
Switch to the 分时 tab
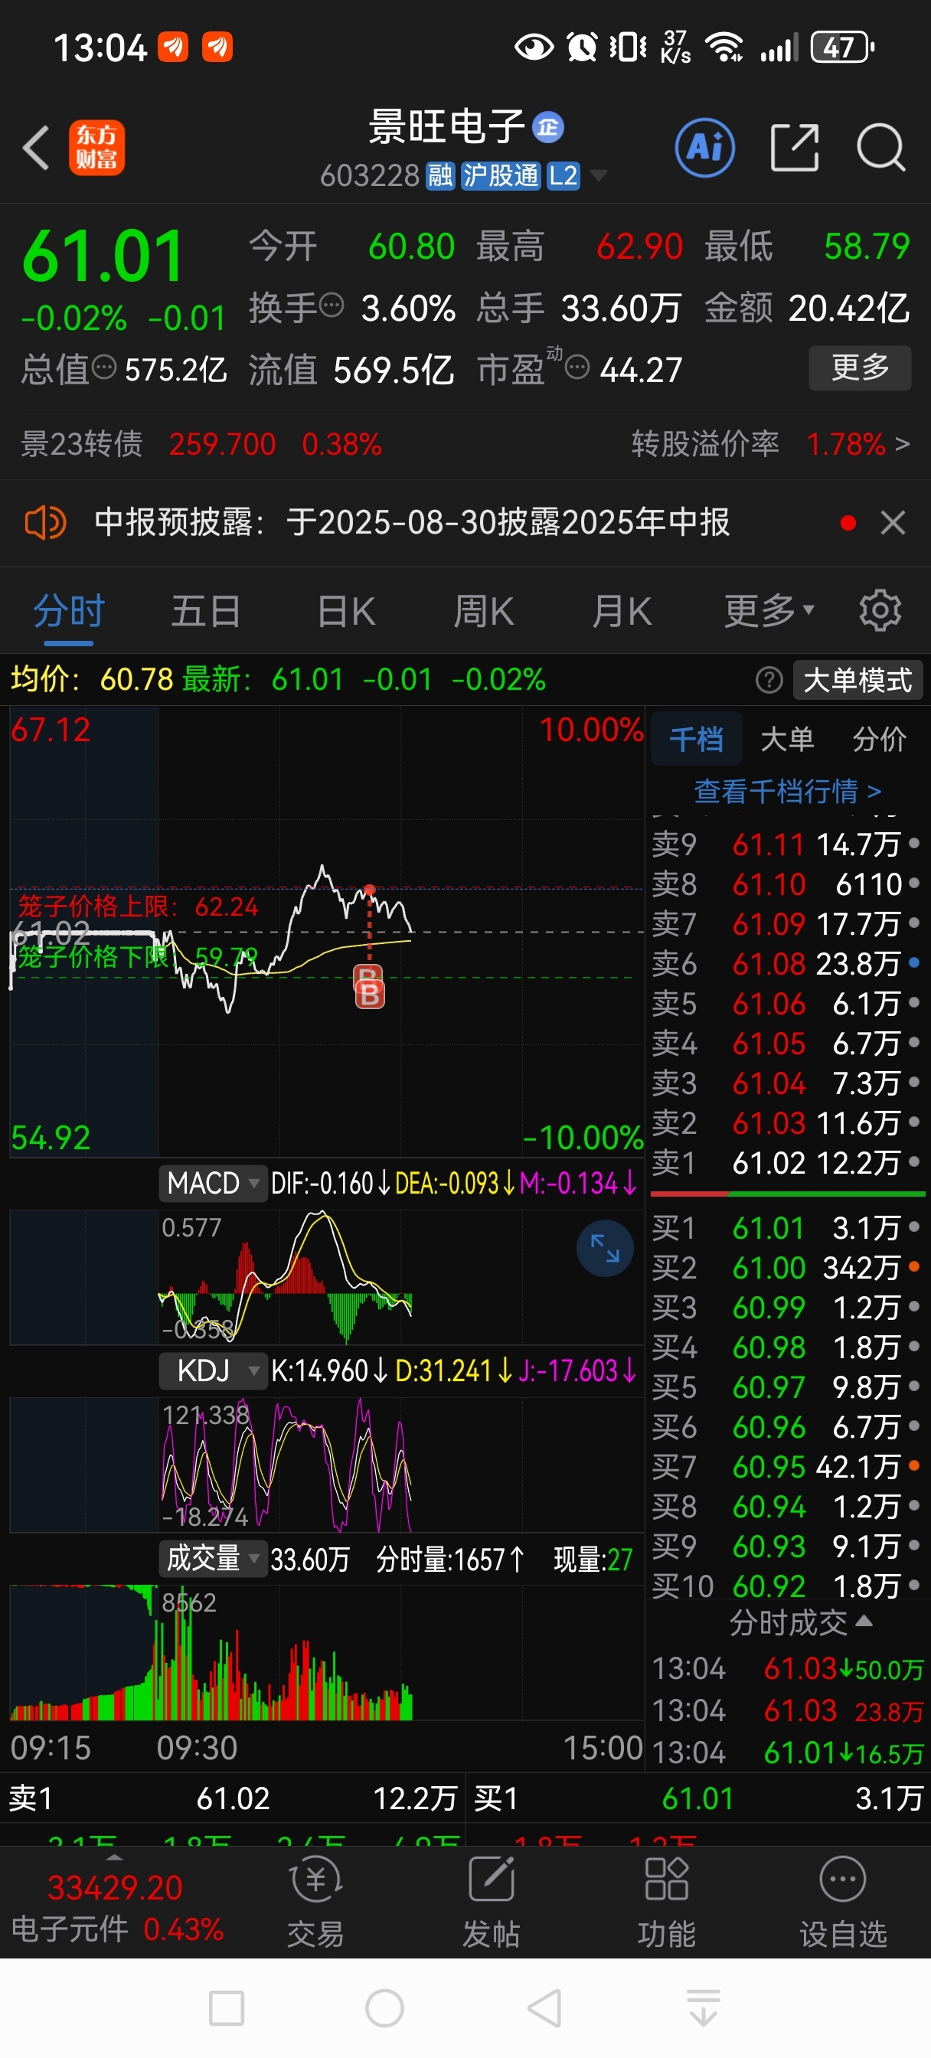69,611
